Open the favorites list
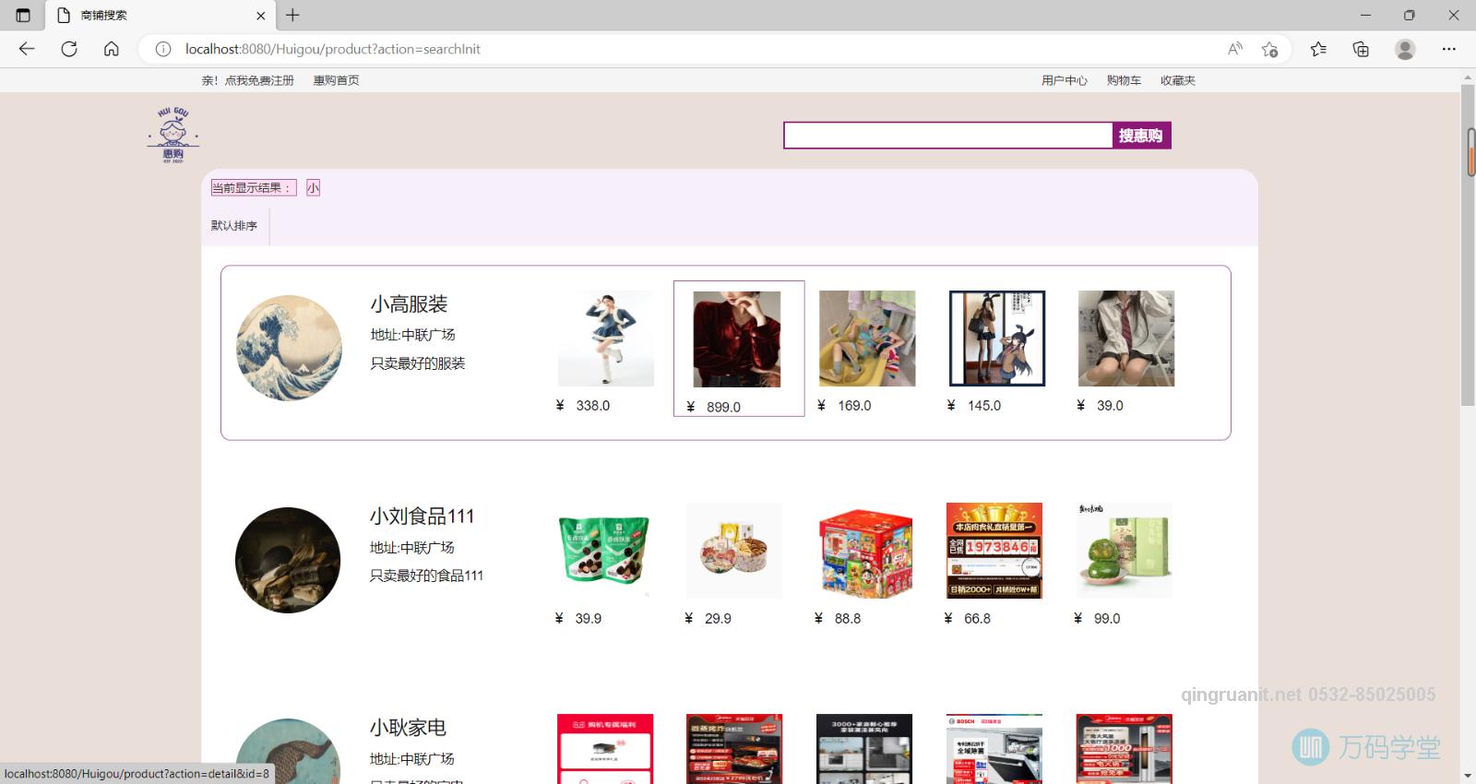Viewport: 1476px width, 784px height. (x=1318, y=49)
